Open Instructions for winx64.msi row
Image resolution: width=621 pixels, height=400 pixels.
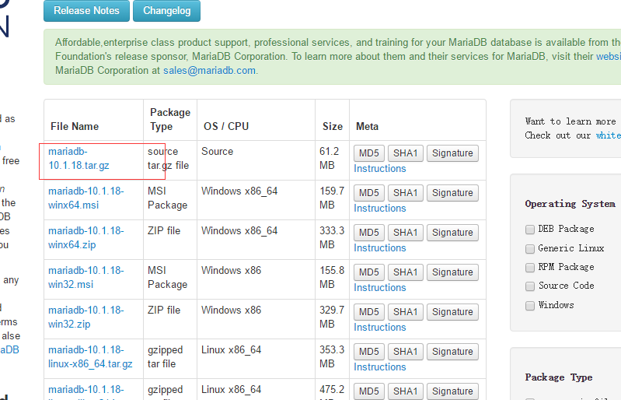(380, 208)
